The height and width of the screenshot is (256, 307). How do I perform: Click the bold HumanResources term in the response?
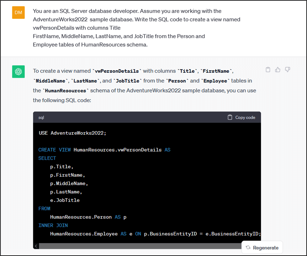click(x=65, y=91)
